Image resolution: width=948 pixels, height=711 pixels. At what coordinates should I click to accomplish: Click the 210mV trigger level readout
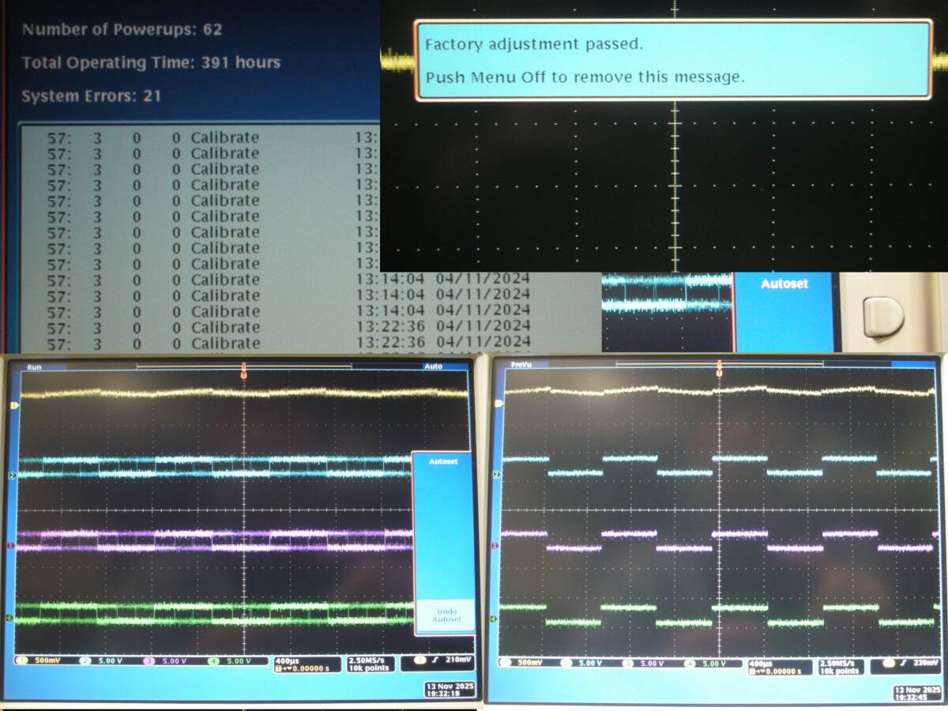coord(458,660)
